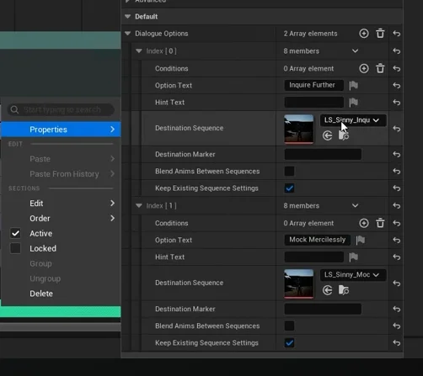The height and width of the screenshot is (376, 423).
Task: Collapse the Dialogue Options array
Action: [128, 34]
